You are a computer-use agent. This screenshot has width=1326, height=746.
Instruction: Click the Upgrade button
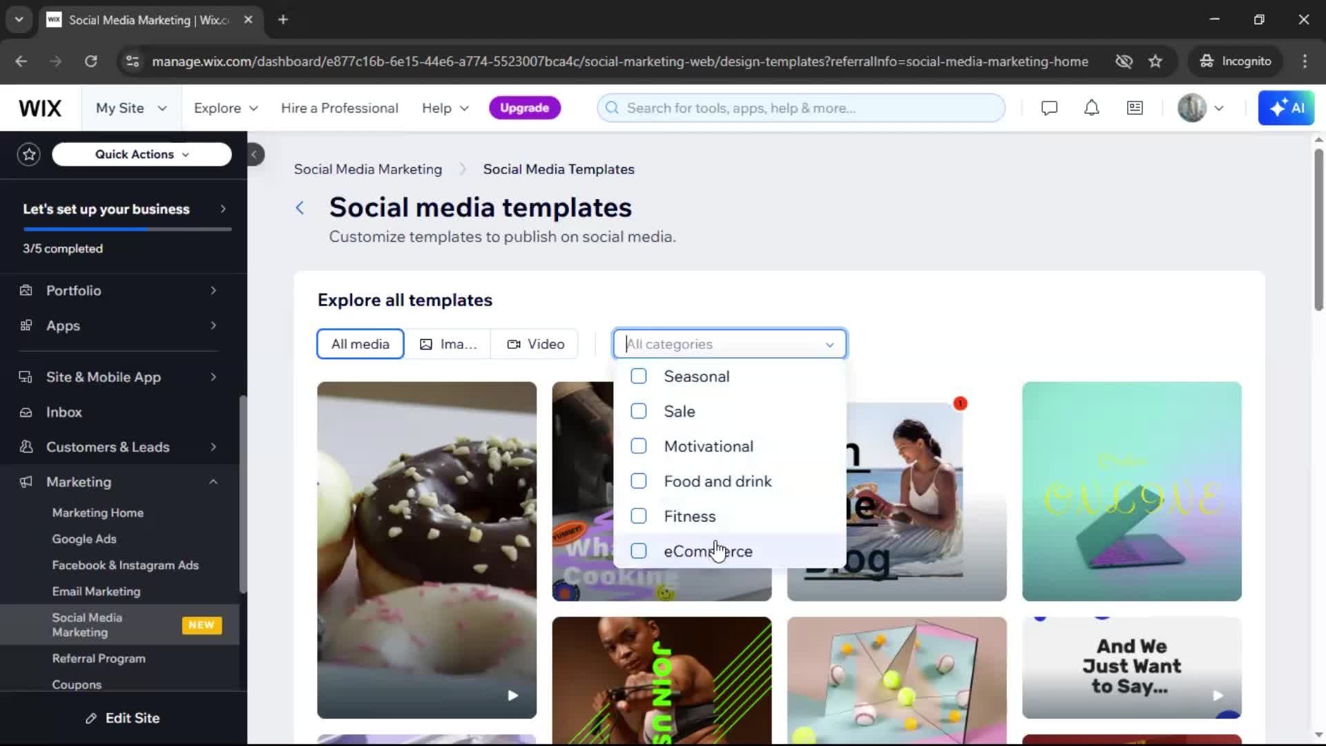[x=524, y=108]
